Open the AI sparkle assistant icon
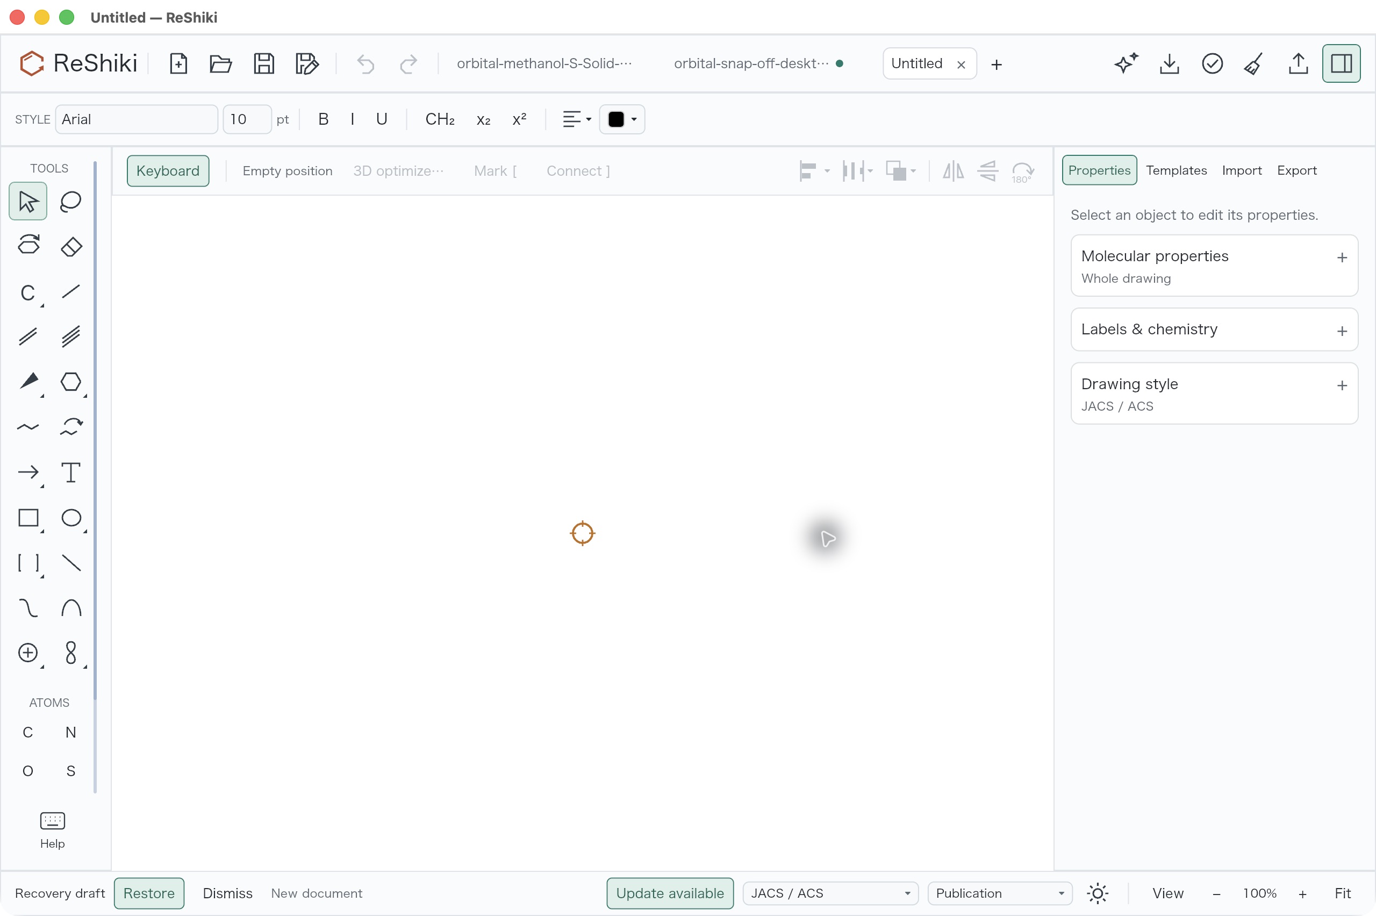This screenshot has width=1376, height=916. [1126, 63]
